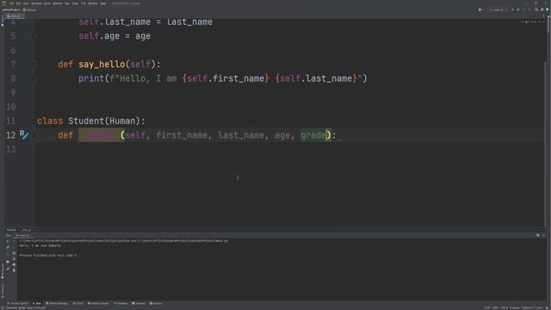Image resolution: width=551 pixels, height=310 pixels.
Task: Collapse the Student class on line 11
Action: click(34, 121)
